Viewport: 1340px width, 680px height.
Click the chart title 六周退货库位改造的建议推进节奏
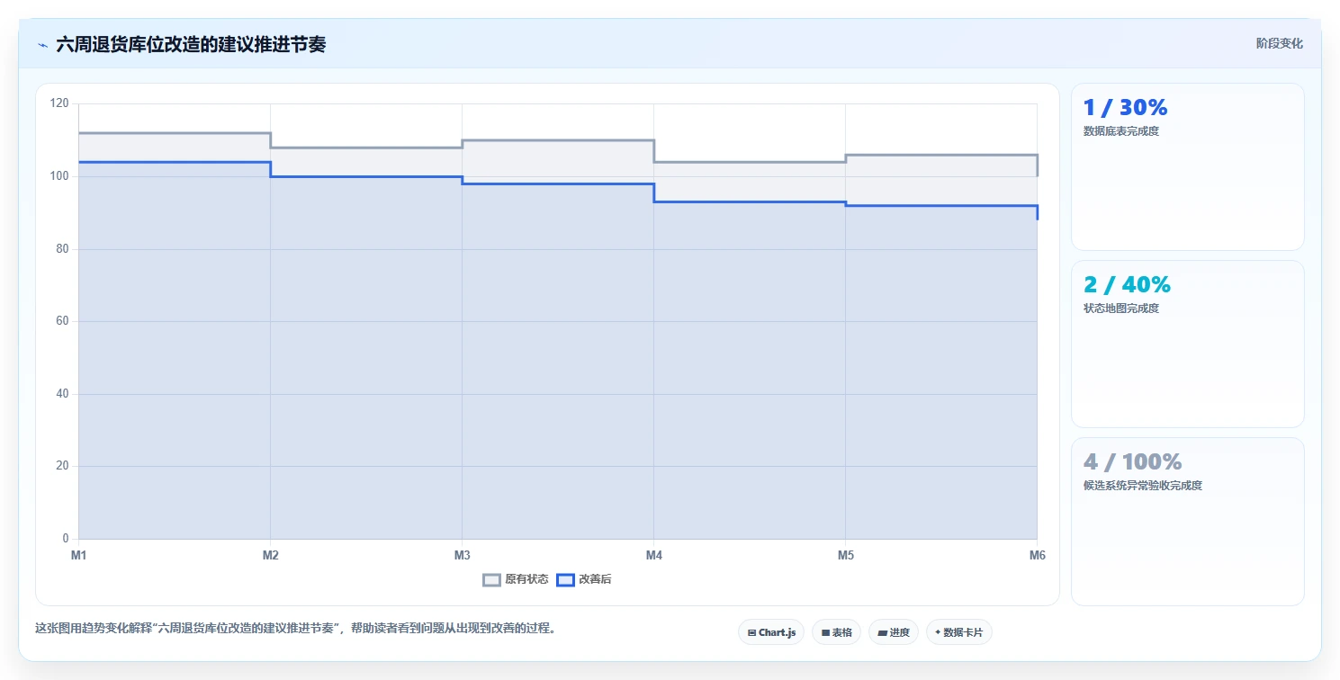(191, 44)
